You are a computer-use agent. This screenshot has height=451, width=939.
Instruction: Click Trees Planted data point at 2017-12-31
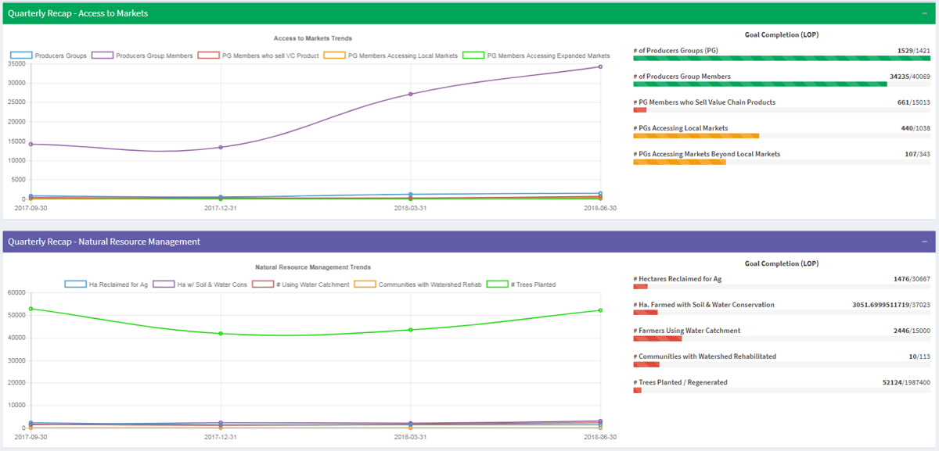click(221, 334)
